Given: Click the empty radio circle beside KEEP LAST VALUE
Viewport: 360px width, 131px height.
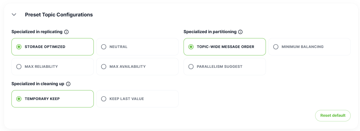Looking at the screenshot, I should point(104,99).
